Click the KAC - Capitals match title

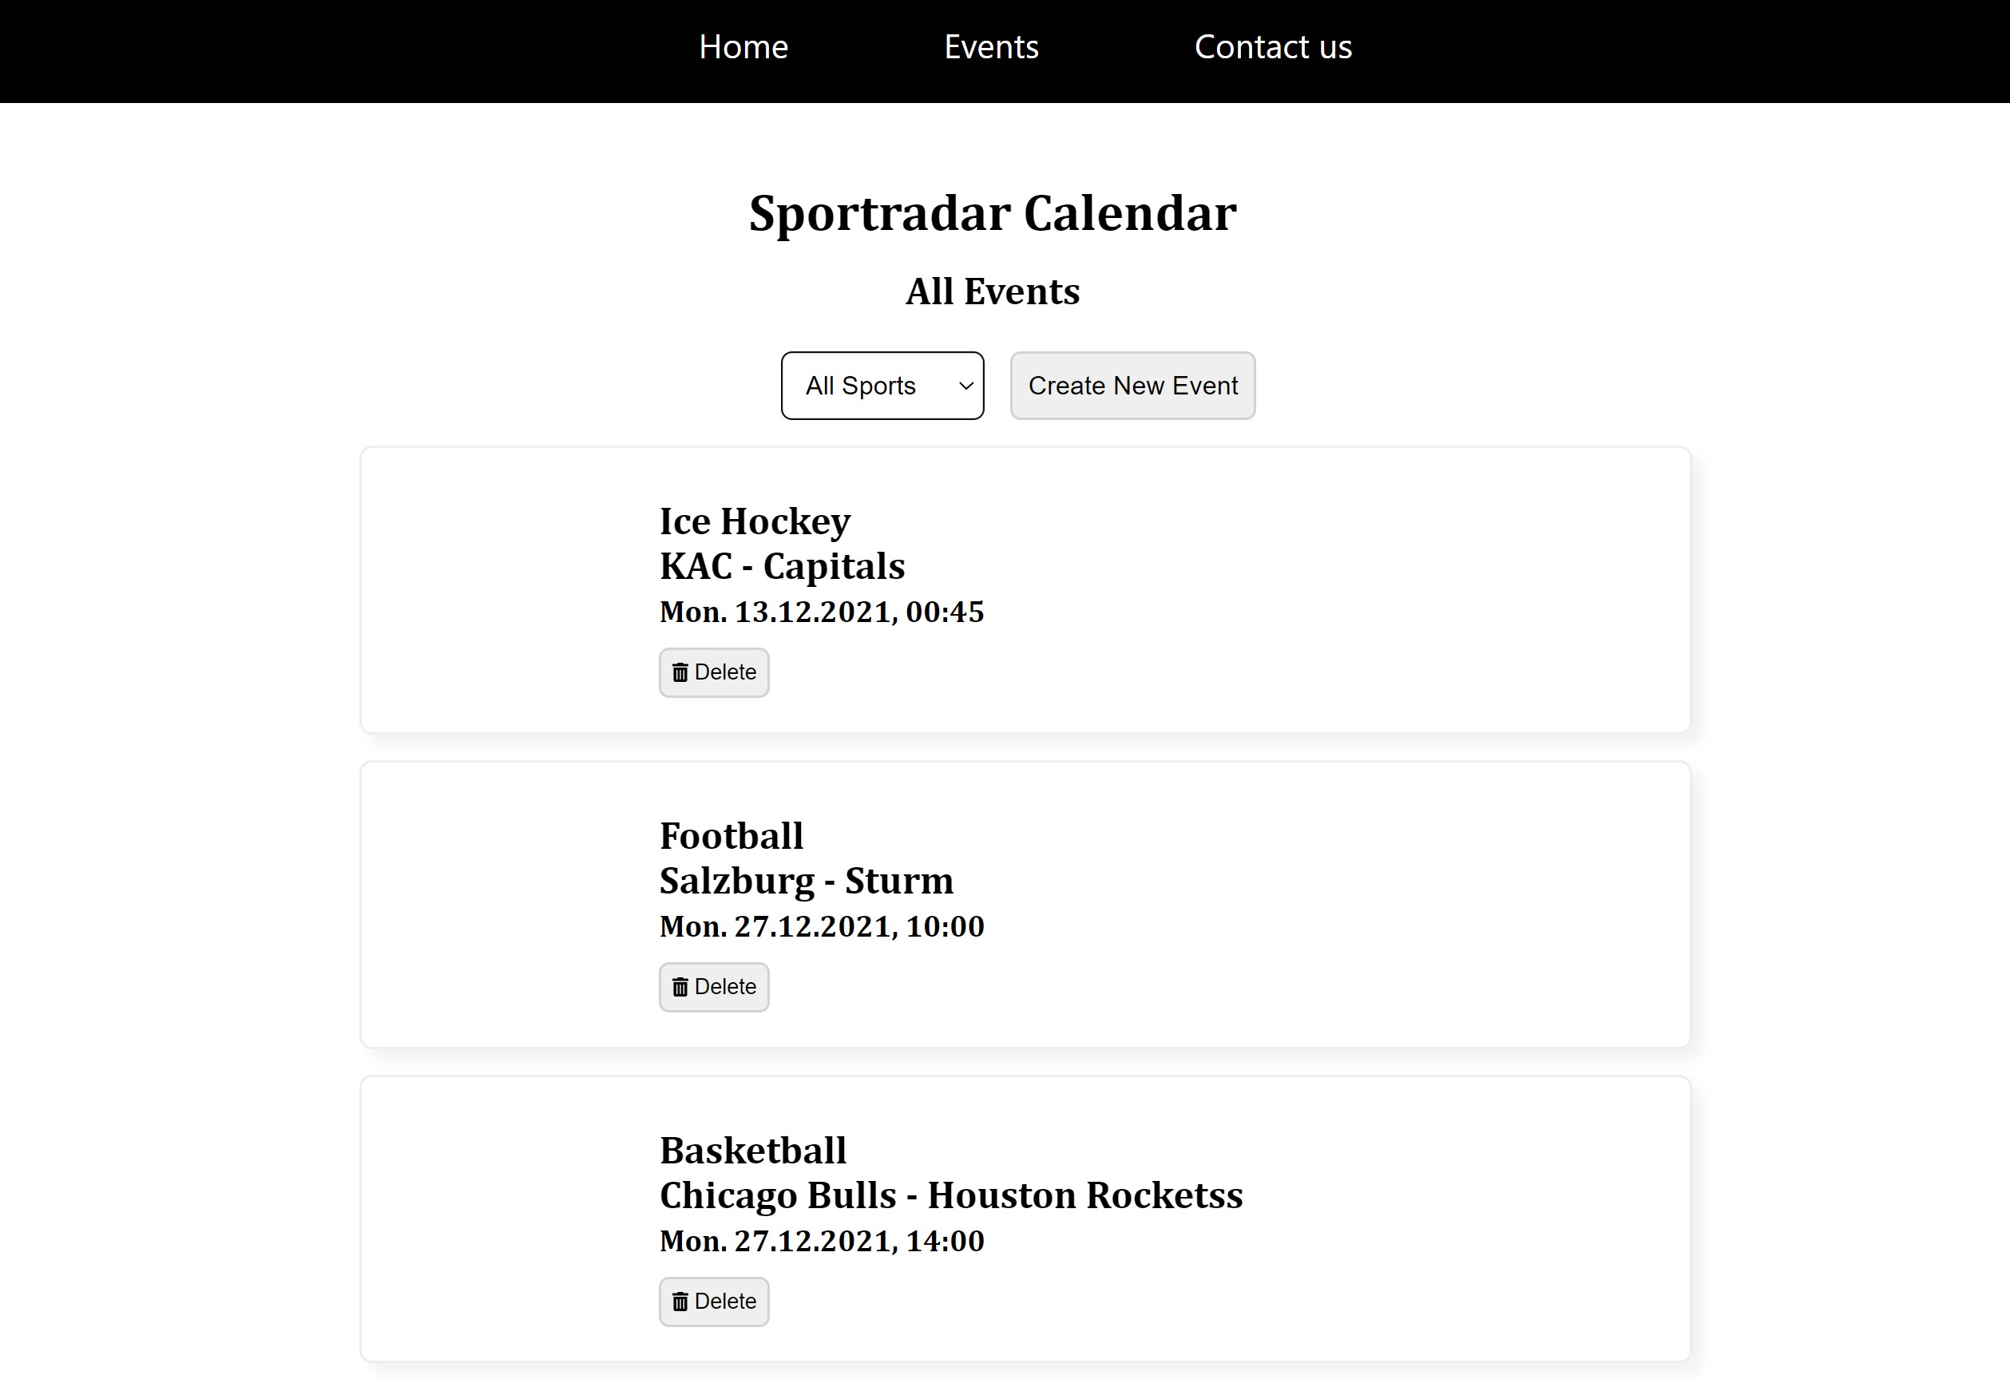click(x=783, y=567)
